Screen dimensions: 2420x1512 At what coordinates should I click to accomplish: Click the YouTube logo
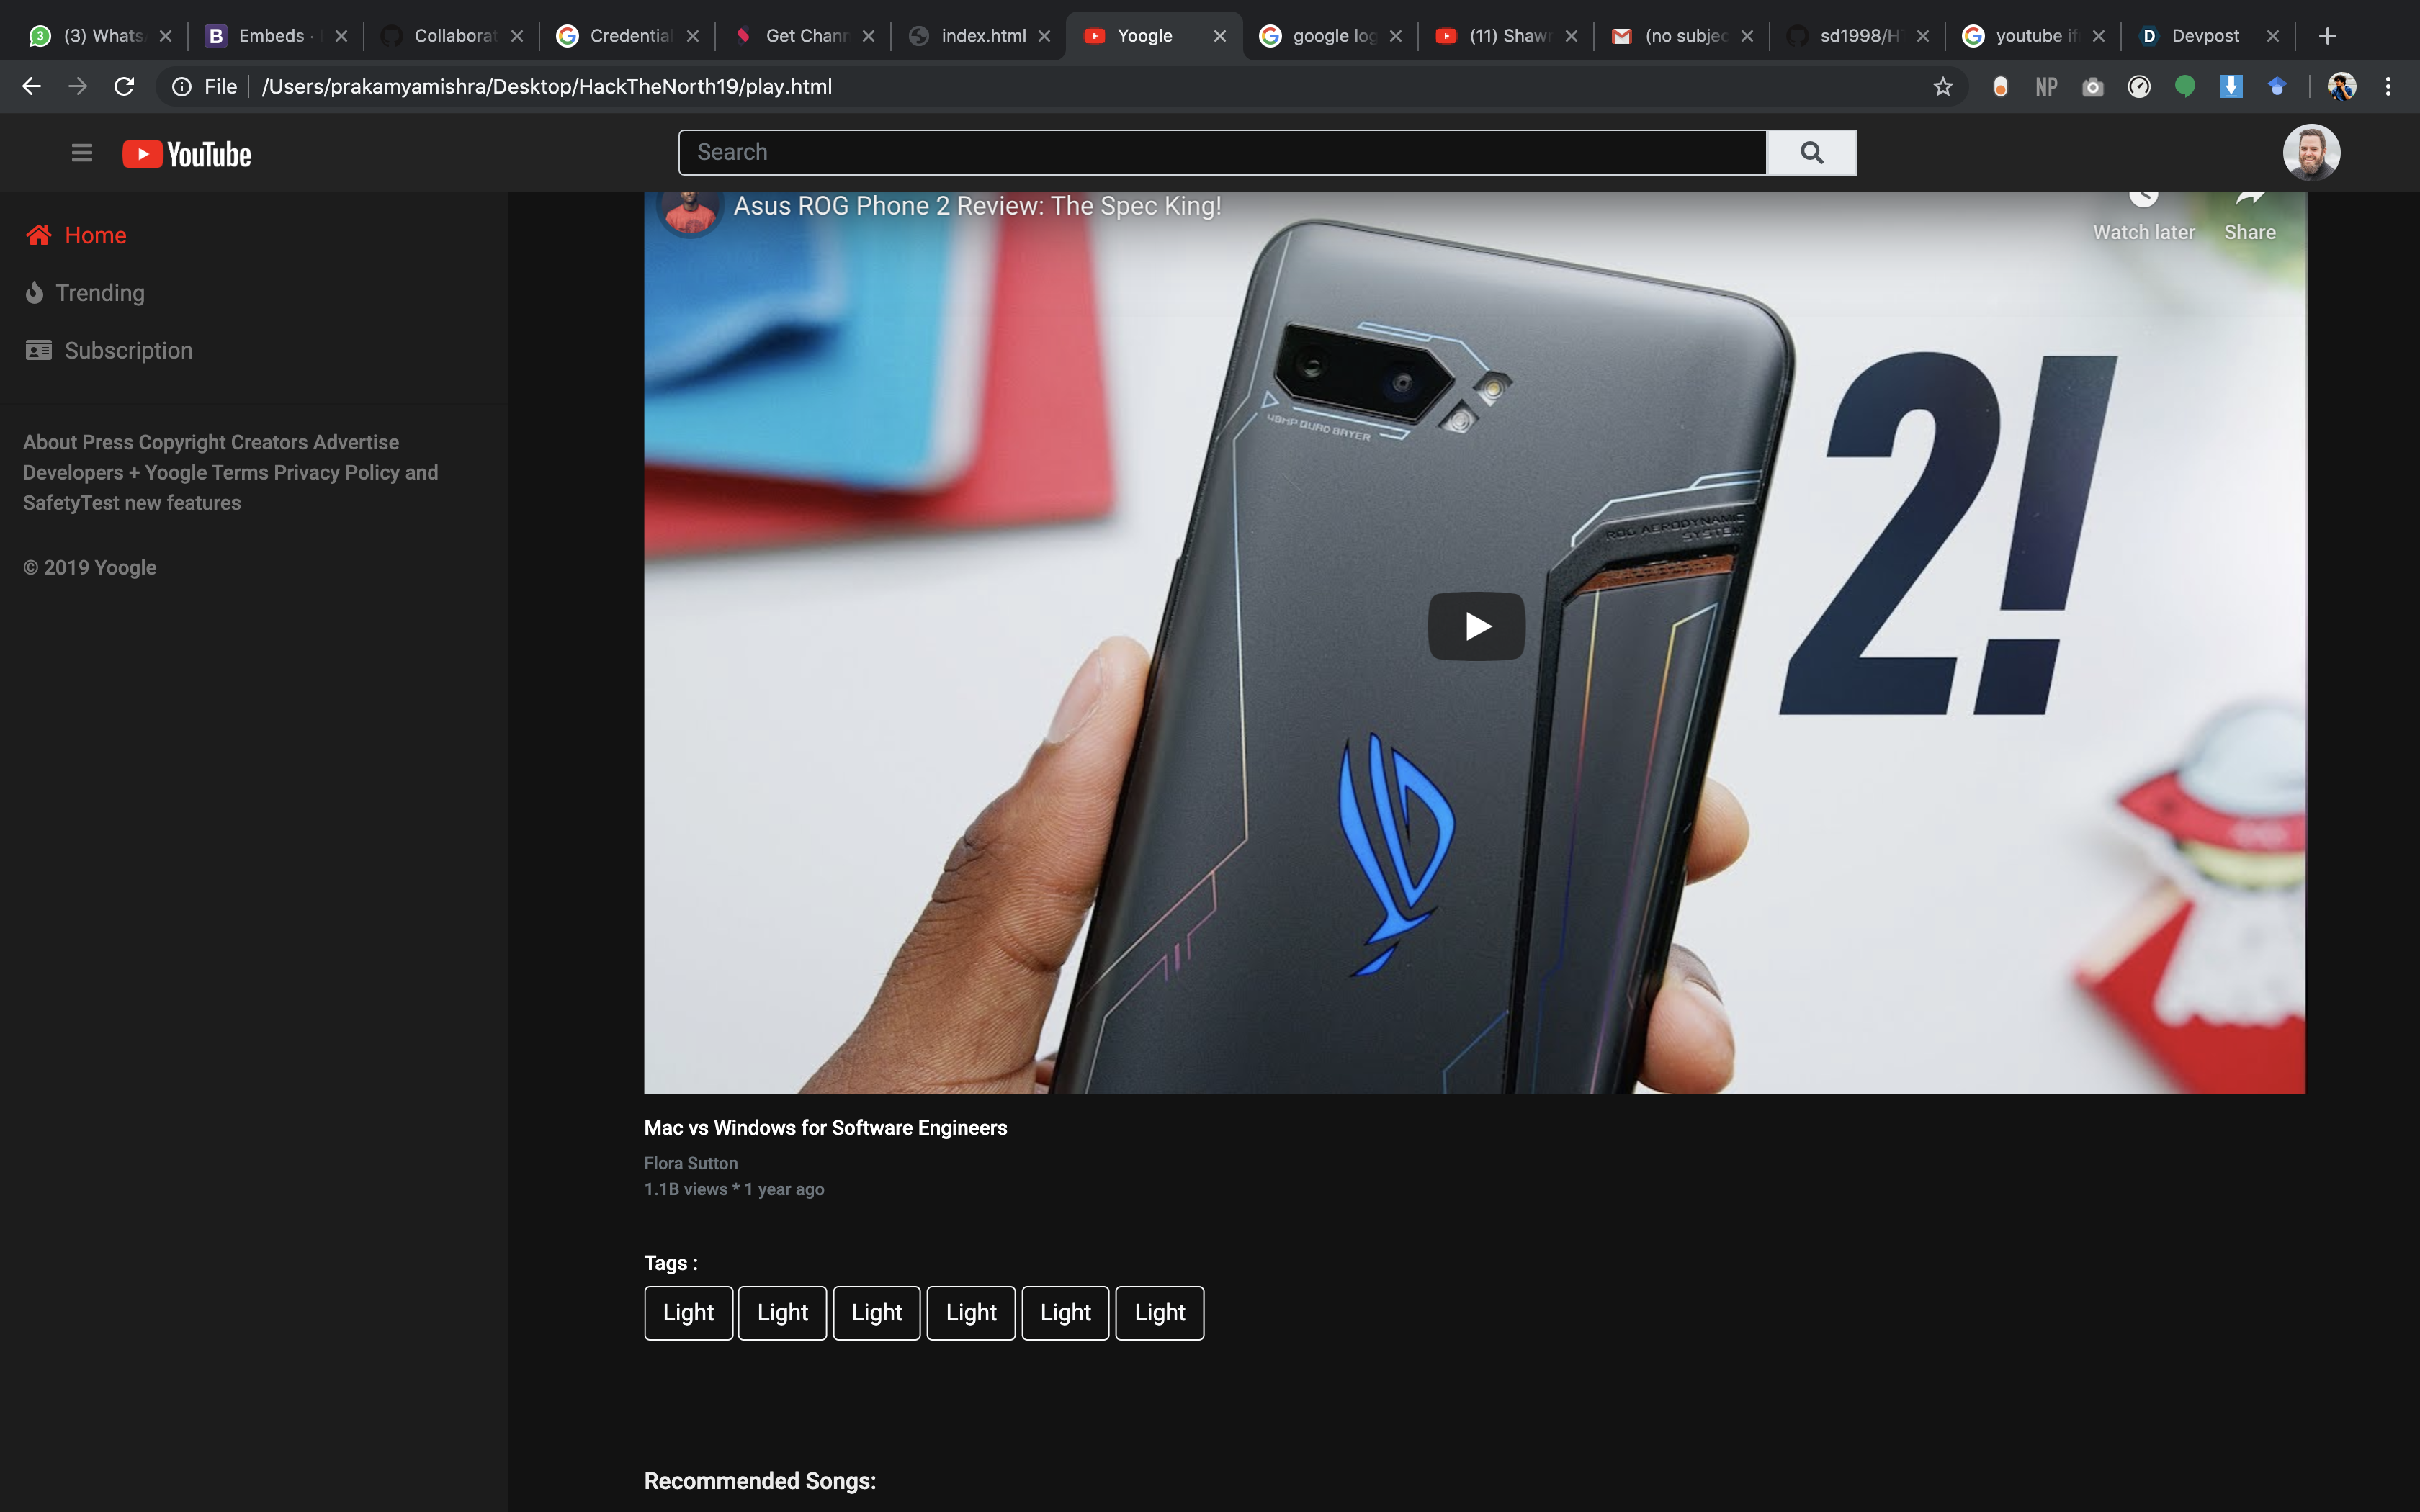pyautogui.click(x=187, y=154)
